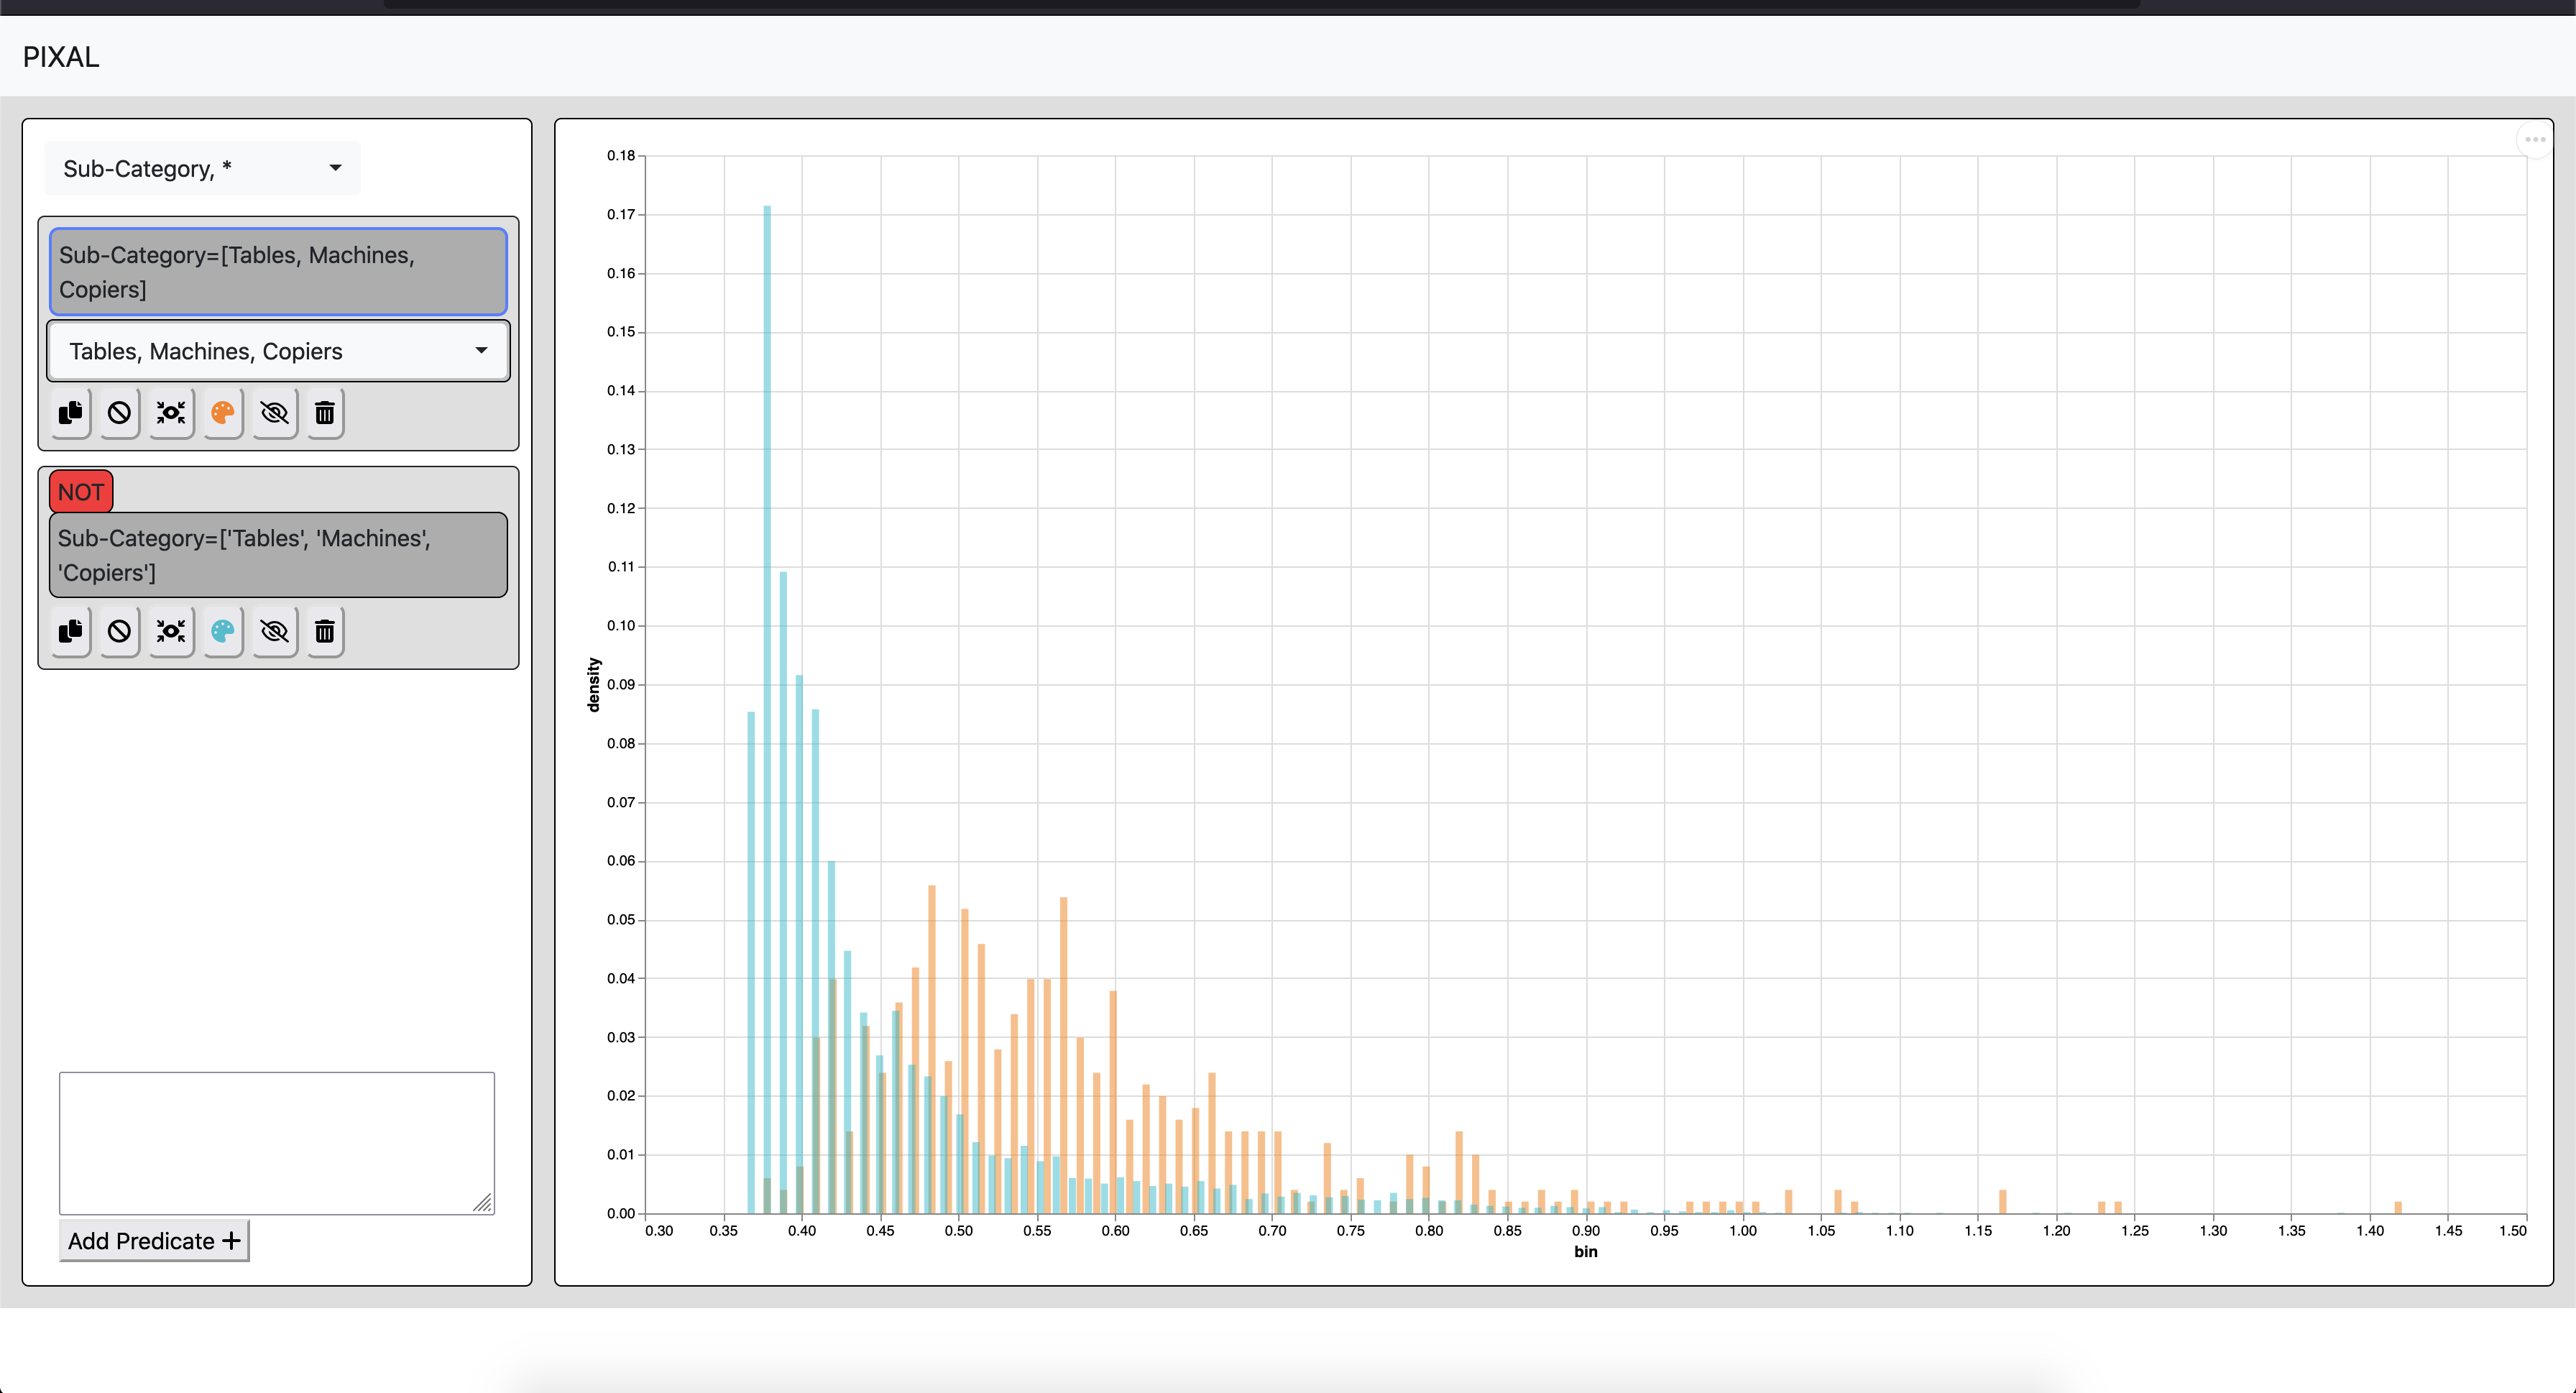Click focus icon on first predicate
The width and height of the screenshot is (2576, 1393).
tap(171, 413)
